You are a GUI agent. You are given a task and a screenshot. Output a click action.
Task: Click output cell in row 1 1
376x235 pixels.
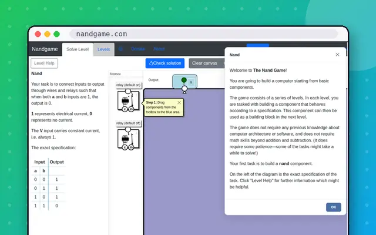[x=56, y=206]
